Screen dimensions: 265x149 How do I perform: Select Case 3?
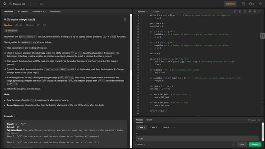[166, 127]
